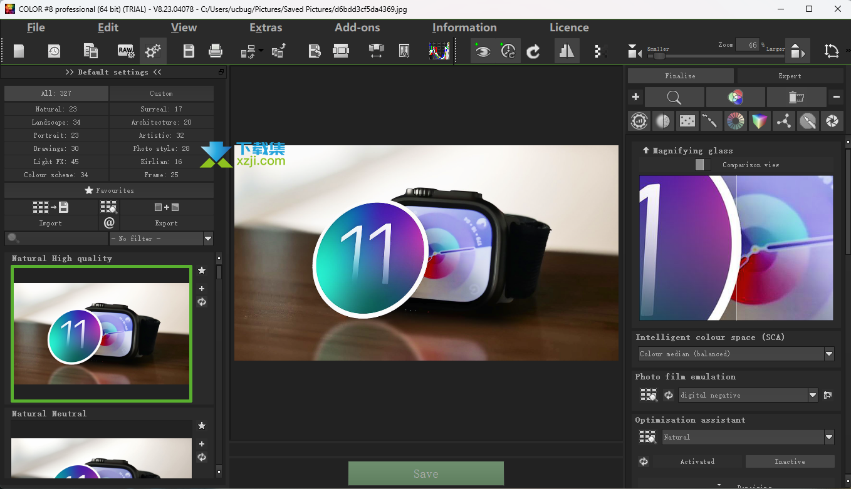Toggle the Favourites filter bar
Viewport: 851px width, 489px height.
109,190
